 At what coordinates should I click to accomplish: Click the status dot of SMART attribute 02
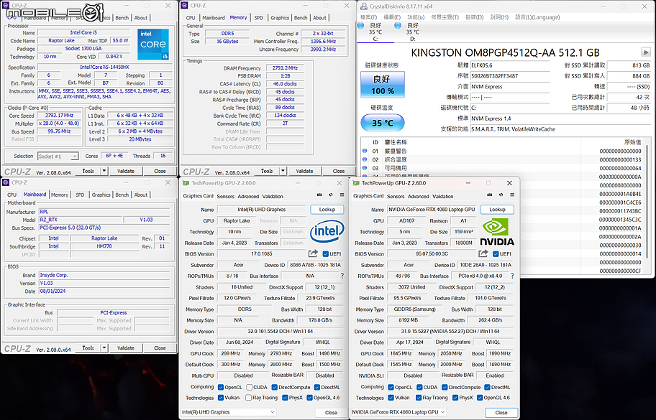pyautogui.click(x=365, y=159)
